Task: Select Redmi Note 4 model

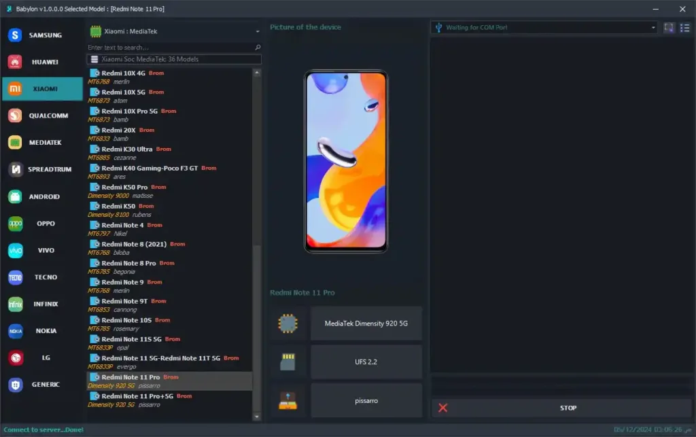Action: (x=169, y=229)
